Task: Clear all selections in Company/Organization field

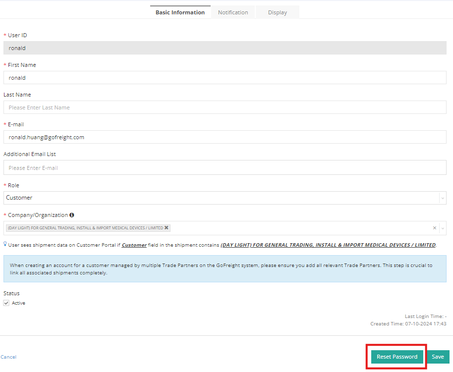Action: pyautogui.click(x=435, y=228)
